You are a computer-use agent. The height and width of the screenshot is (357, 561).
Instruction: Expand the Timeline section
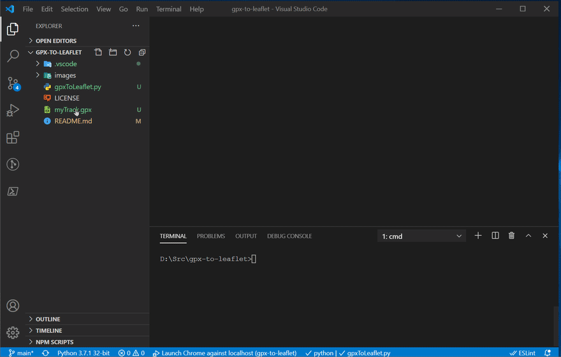pos(87,330)
